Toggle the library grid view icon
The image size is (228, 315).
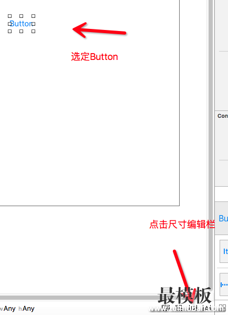[222, 308]
